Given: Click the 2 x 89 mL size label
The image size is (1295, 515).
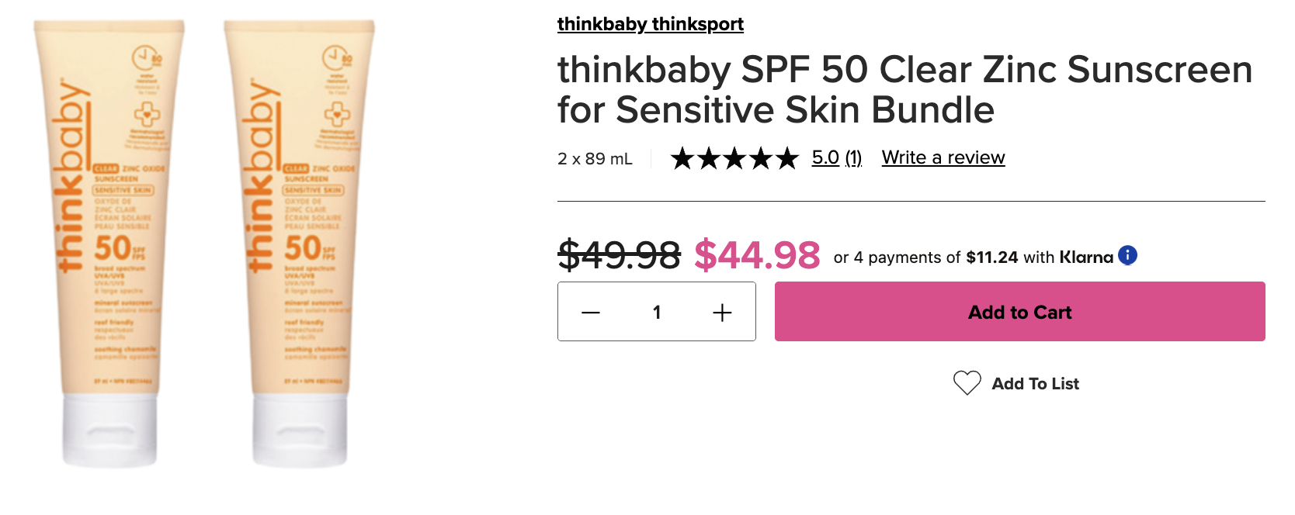Looking at the screenshot, I should (x=595, y=159).
